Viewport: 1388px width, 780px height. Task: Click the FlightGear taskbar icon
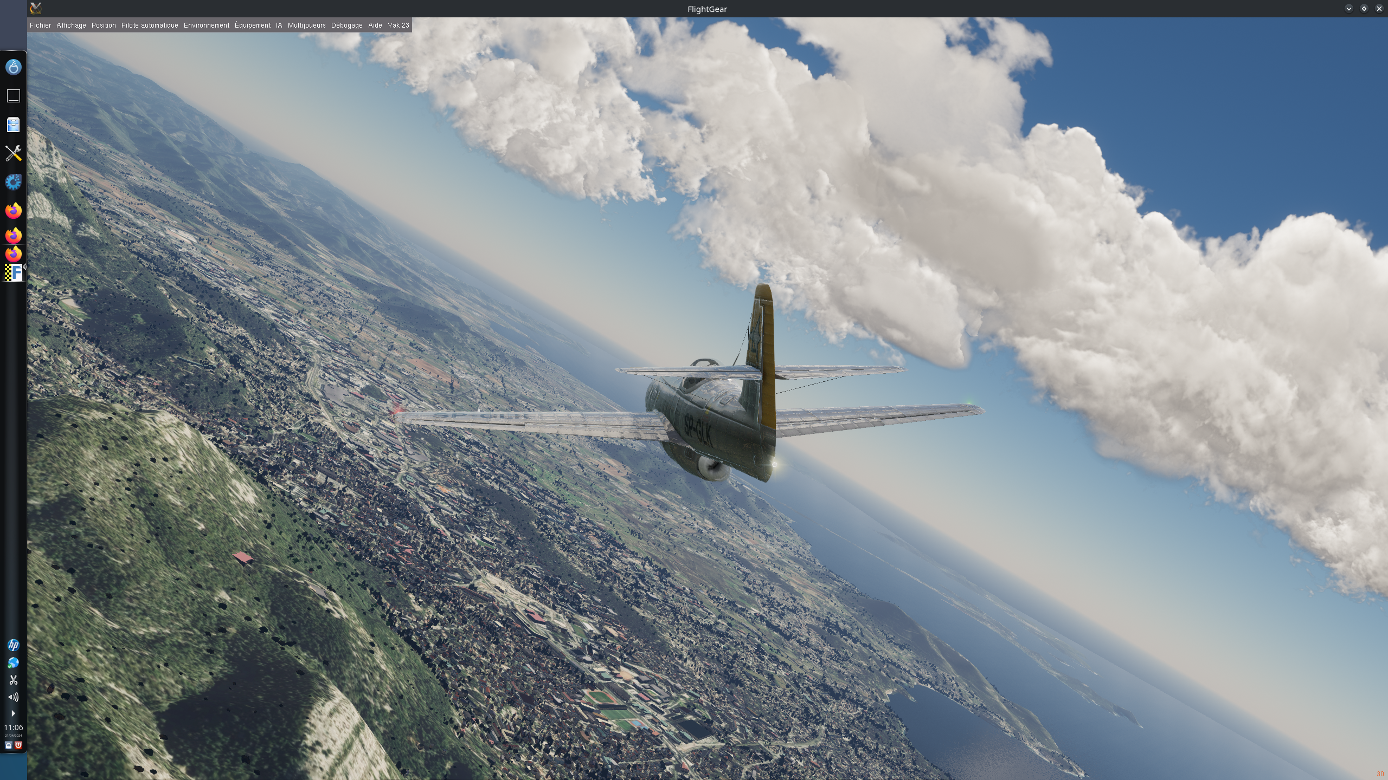(x=14, y=272)
